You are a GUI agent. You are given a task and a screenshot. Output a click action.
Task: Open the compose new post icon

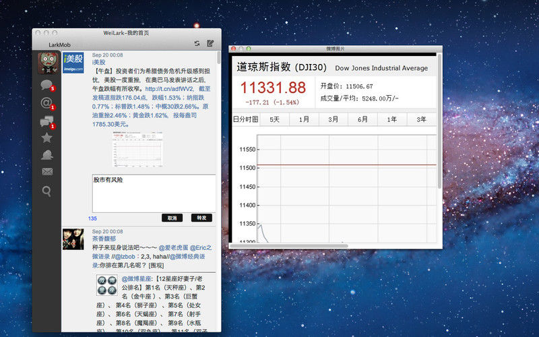point(210,43)
